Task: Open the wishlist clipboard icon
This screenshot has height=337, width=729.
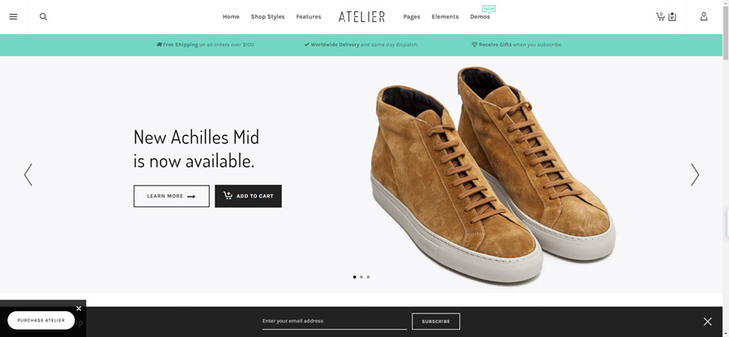Action: click(671, 17)
